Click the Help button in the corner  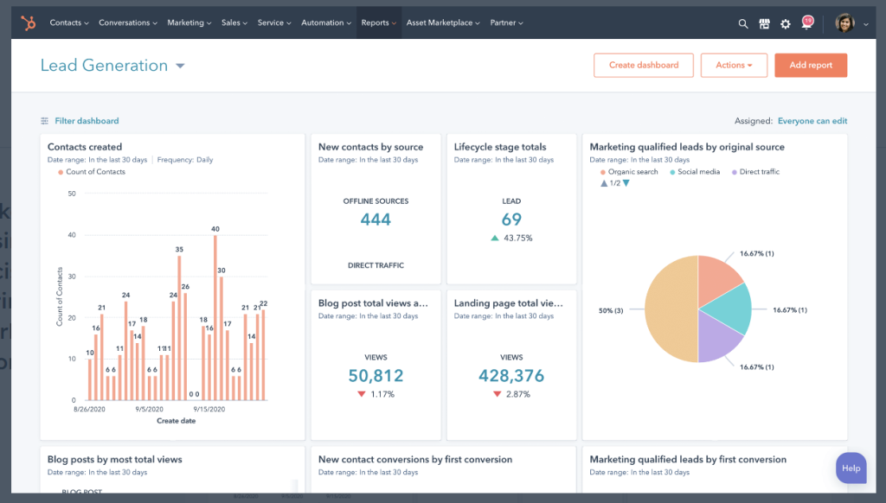(851, 468)
